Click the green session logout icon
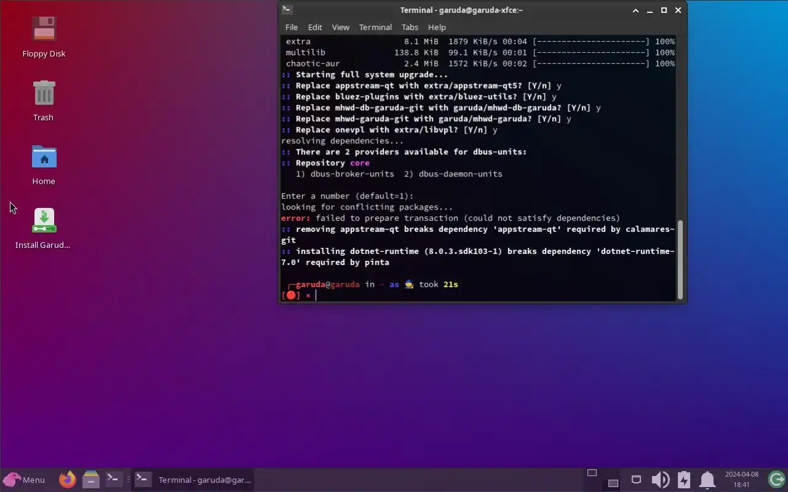 776,479
